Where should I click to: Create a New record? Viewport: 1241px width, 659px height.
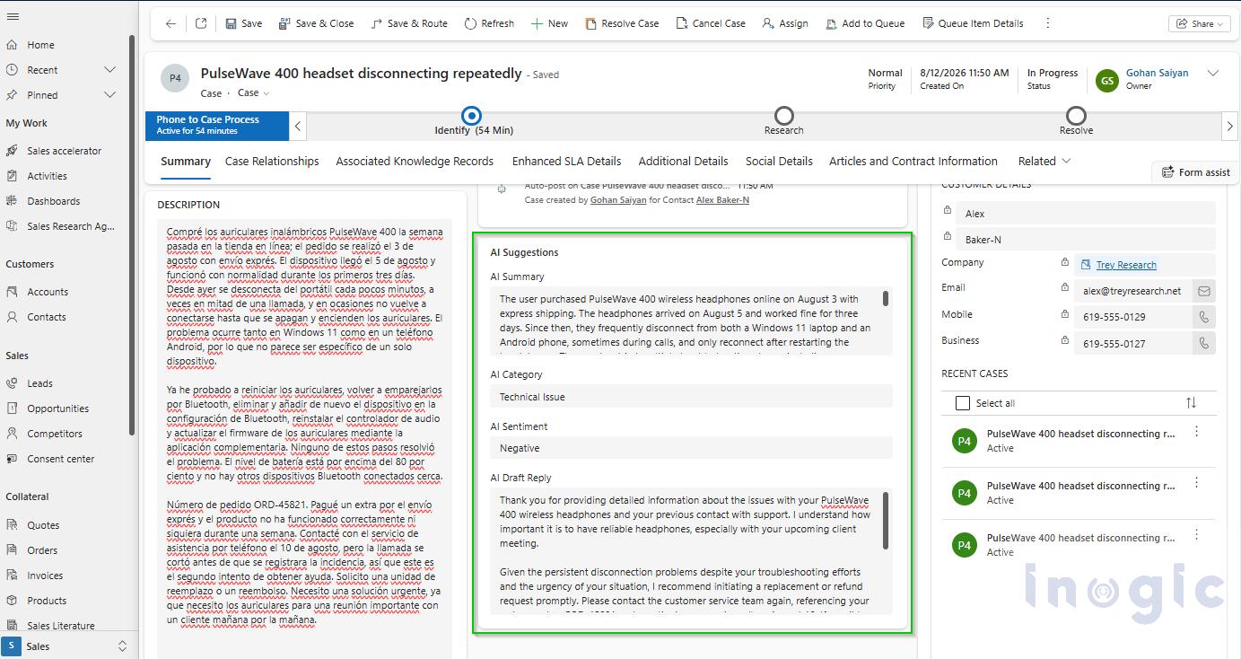[x=549, y=23]
